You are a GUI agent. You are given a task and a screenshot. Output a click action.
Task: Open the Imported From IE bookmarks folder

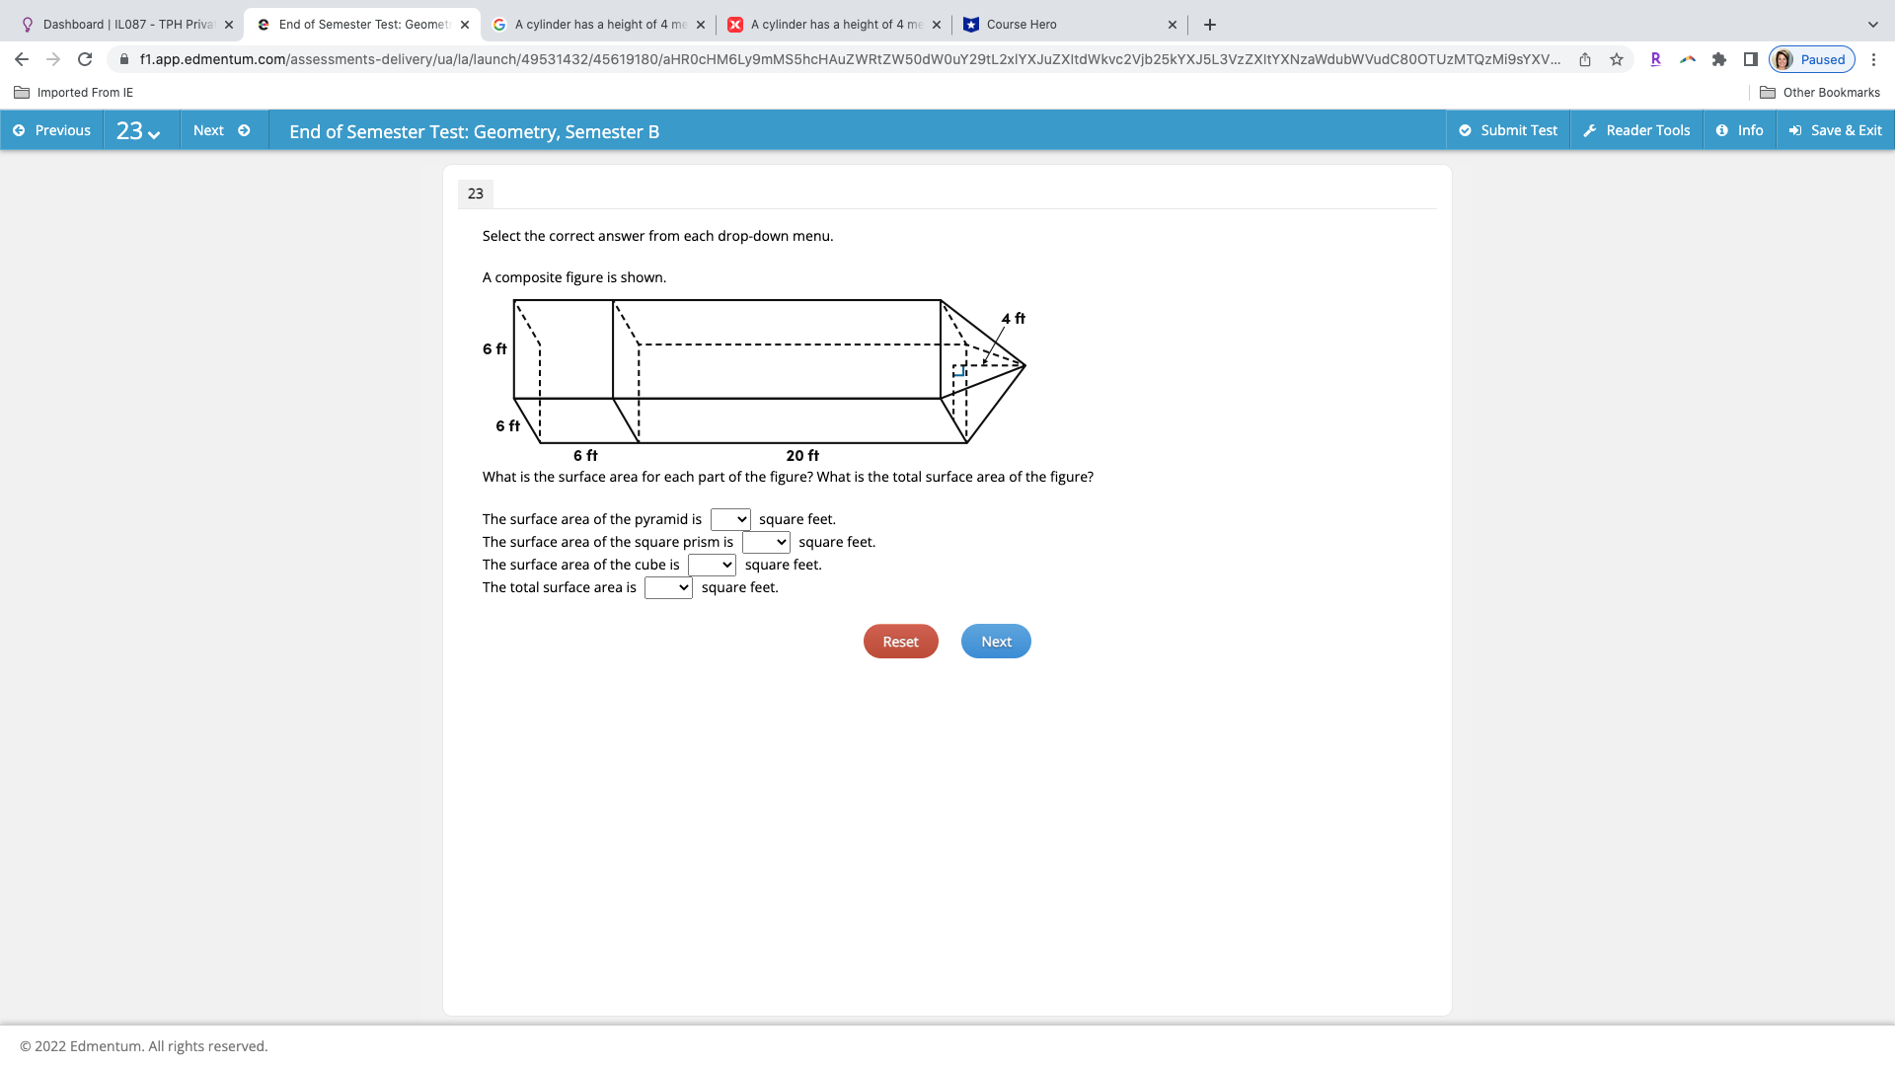click(x=73, y=92)
